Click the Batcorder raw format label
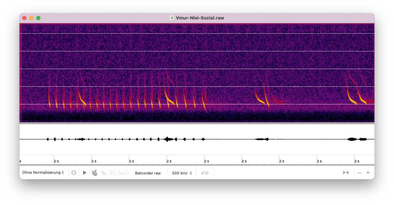The image size is (394, 205). pyautogui.click(x=148, y=173)
